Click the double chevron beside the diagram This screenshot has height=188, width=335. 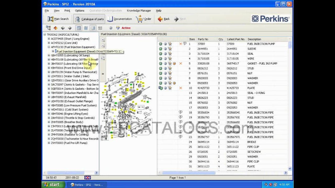(103, 74)
